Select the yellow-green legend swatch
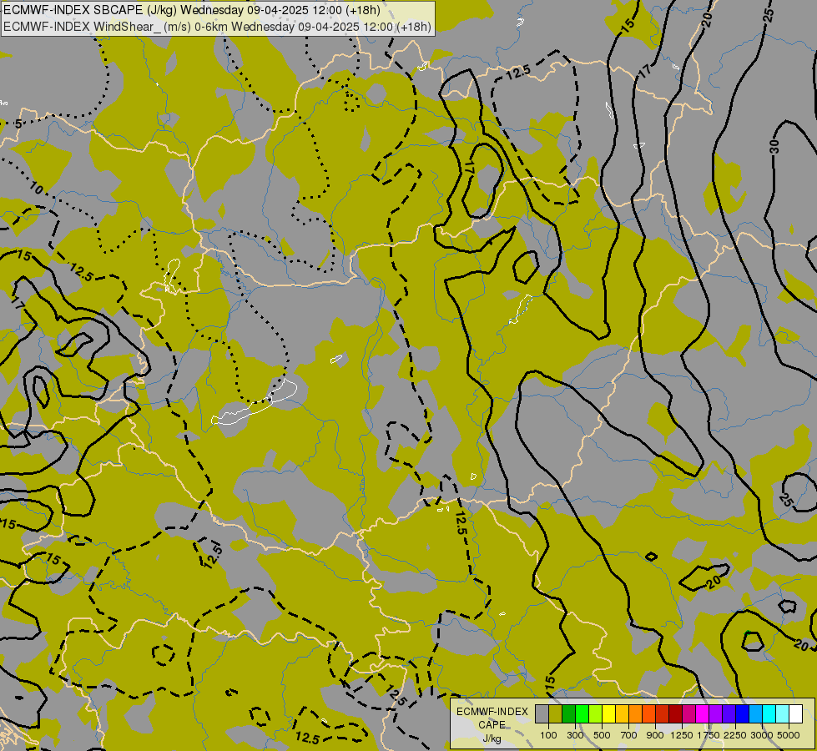 coord(596,713)
